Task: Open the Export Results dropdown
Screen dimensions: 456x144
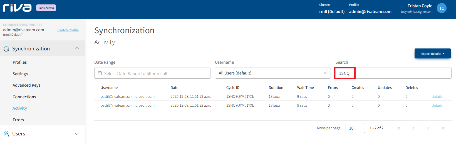Action: pyautogui.click(x=433, y=54)
